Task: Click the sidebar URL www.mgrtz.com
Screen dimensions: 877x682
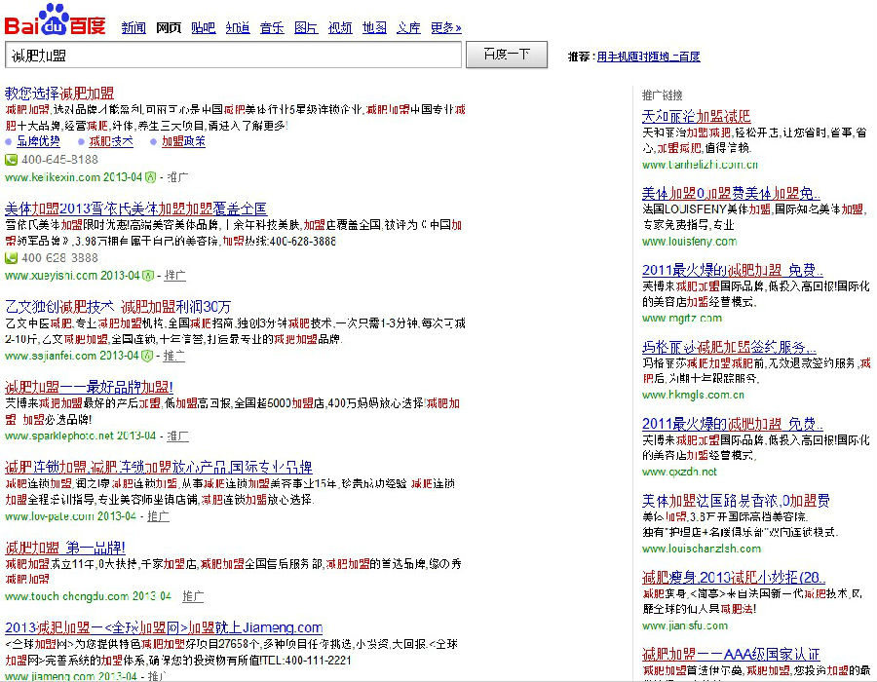Action: pos(682,318)
